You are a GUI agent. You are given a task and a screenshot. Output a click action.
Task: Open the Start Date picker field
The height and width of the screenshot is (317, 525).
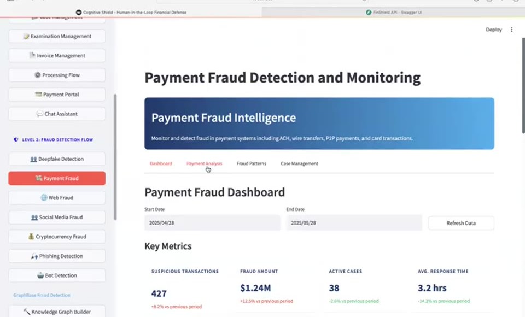(212, 223)
